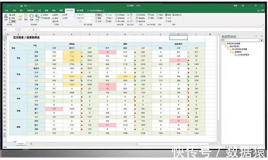Click the 设置 settings icon in the server group

click(10, 15)
